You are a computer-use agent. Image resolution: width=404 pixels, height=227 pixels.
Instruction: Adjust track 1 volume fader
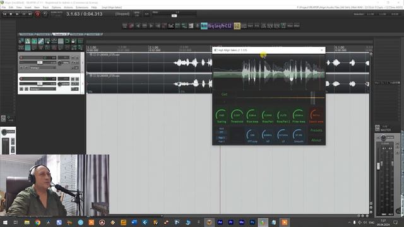pos(39,62)
